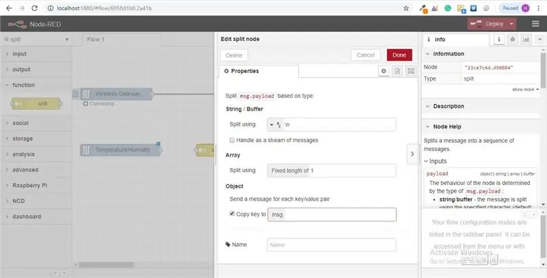
Task: Toggle sidebar with the chevron handle
Action: 412,154
